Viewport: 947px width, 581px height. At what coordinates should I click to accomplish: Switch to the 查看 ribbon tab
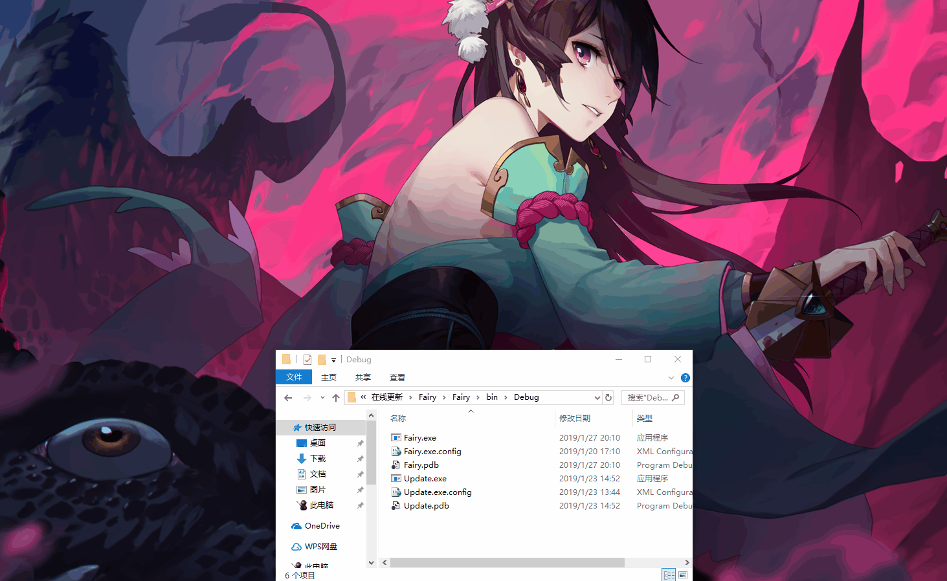tap(397, 377)
